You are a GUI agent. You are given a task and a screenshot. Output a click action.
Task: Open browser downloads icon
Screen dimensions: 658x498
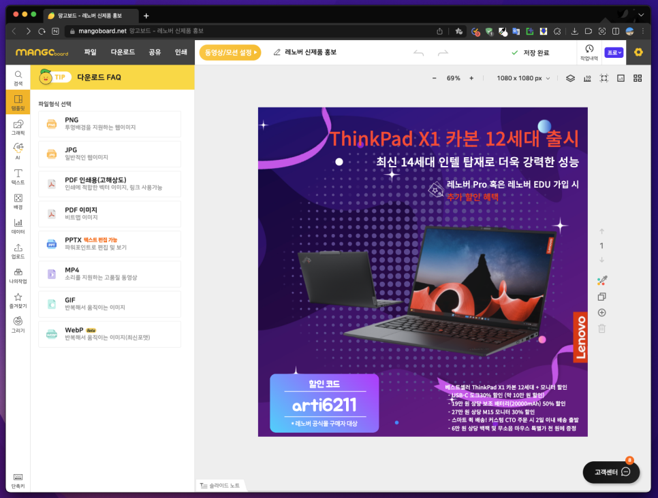574,31
